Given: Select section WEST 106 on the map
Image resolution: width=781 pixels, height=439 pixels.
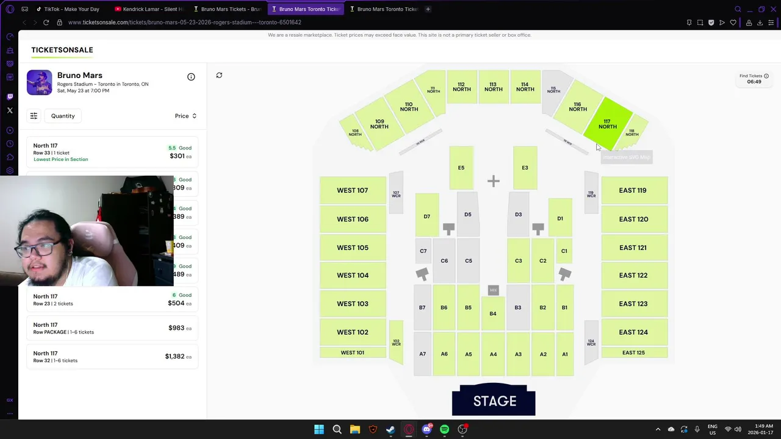Looking at the screenshot, I should [353, 219].
